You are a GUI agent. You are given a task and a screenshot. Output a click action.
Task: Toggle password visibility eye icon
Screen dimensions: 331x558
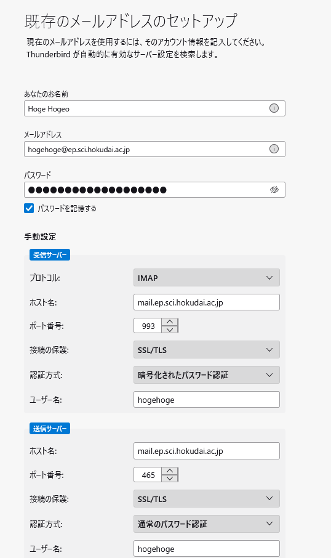(274, 189)
